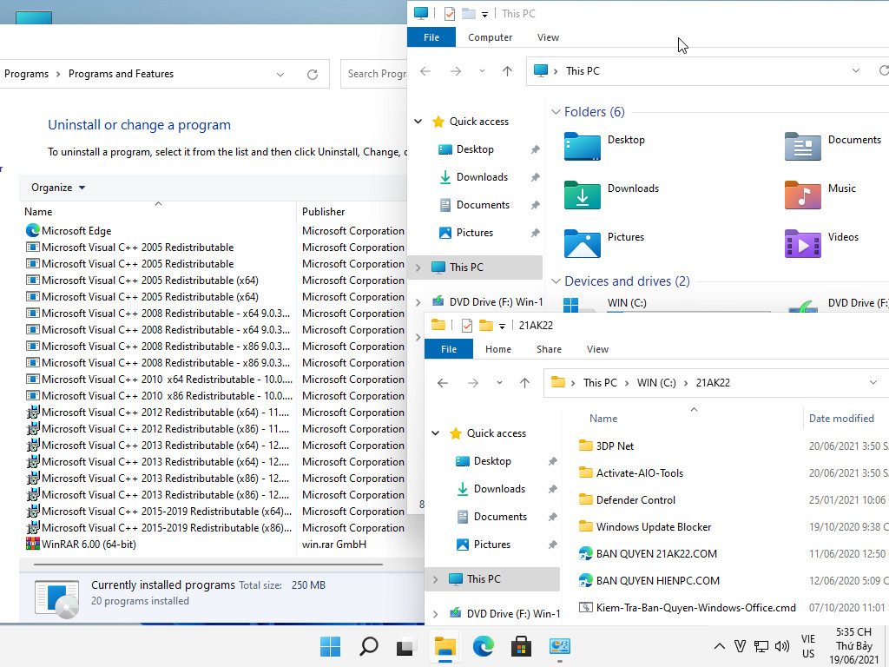
Task: Launch Microsoft Edge from the taskbar
Action: coord(484,647)
